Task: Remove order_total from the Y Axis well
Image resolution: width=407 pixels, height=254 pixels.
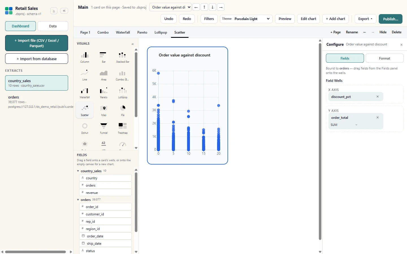Action: [x=378, y=117]
